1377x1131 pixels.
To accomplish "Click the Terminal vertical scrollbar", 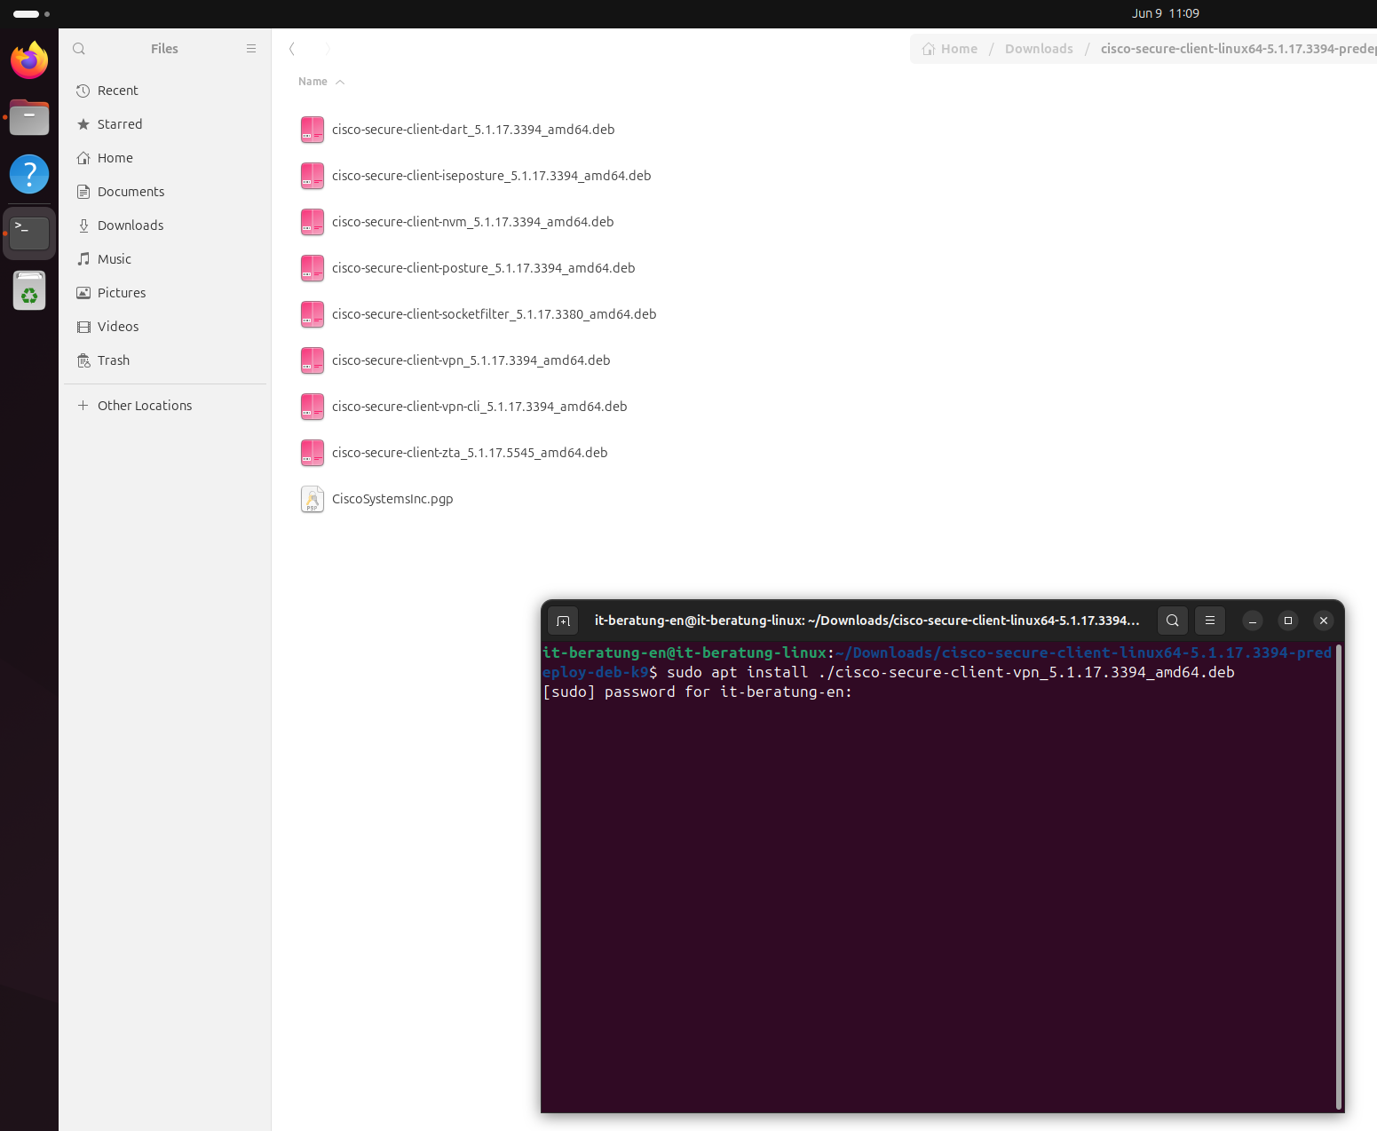I will coord(1338,877).
